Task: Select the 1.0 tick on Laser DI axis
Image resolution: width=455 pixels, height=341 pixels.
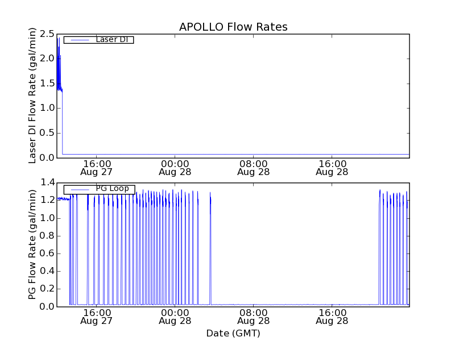Action: click(x=47, y=108)
